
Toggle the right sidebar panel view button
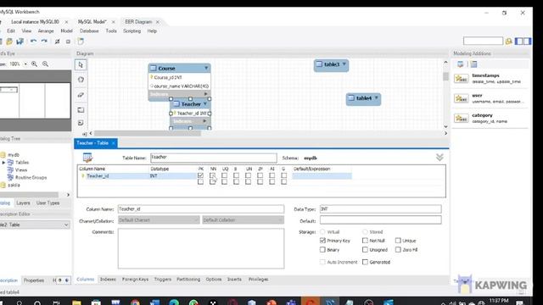[527, 42]
